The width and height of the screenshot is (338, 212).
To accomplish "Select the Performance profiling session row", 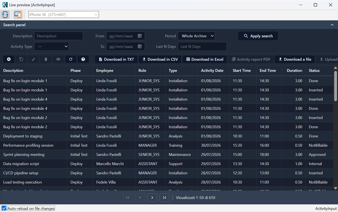I will pos(167,145).
